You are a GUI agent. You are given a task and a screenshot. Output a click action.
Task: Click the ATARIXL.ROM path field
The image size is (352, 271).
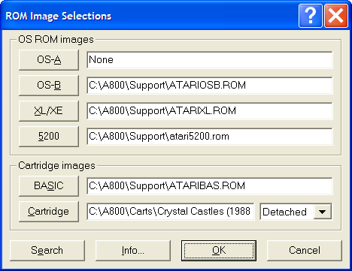pyautogui.click(x=210, y=111)
